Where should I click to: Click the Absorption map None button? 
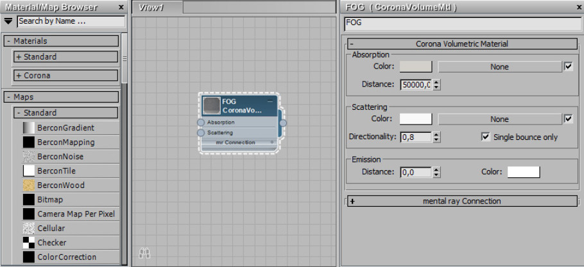[499, 67]
